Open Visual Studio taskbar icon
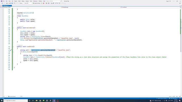182x102 pixels. [x=54, y=101]
